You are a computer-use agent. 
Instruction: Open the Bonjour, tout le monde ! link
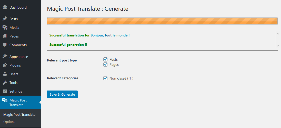pyautogui.click(x=110, y=35)
